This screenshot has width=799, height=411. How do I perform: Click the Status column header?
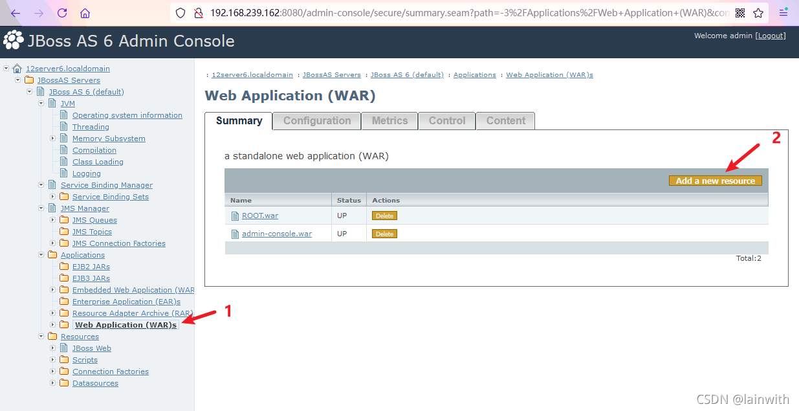pyautogui.click(x=349, y=201)
